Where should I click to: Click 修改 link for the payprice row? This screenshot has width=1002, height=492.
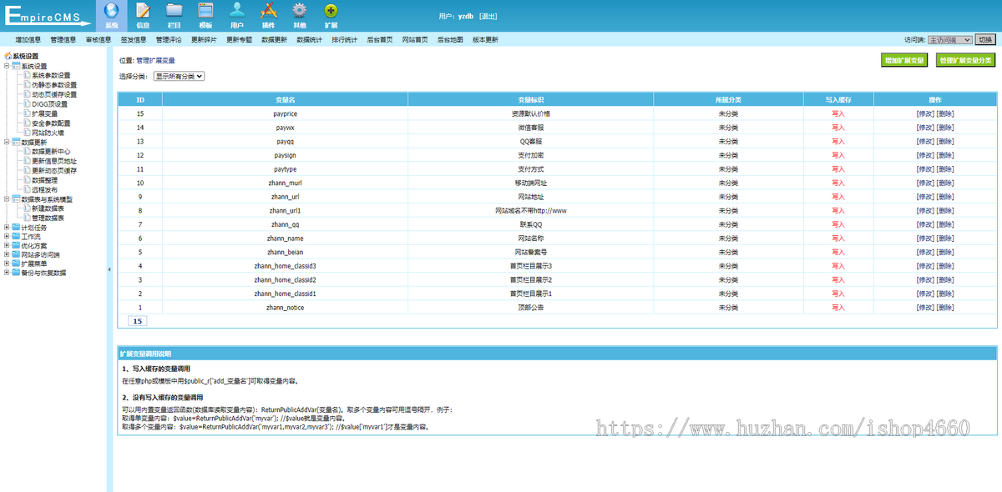pyautogui.click(x=924, y=113)
